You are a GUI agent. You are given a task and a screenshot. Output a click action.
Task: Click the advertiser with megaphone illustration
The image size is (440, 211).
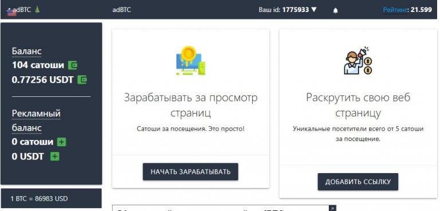(x=358, y=60)
